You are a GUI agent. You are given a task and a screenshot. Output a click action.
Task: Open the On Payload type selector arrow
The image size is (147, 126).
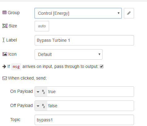tap(38, 92)
